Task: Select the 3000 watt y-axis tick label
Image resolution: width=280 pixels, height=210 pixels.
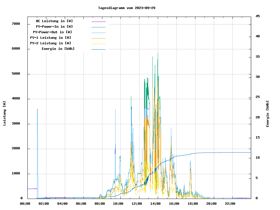Action: 16,124
